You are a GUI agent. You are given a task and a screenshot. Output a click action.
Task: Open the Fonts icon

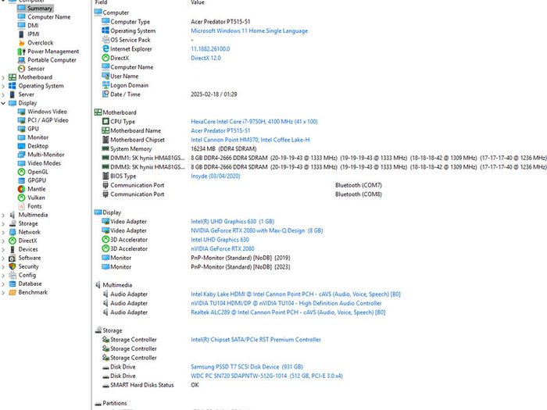coord(22,206)
